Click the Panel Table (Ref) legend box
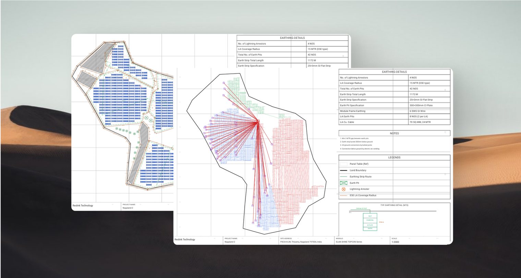This screenshot has width=521, height=278. 343,164
